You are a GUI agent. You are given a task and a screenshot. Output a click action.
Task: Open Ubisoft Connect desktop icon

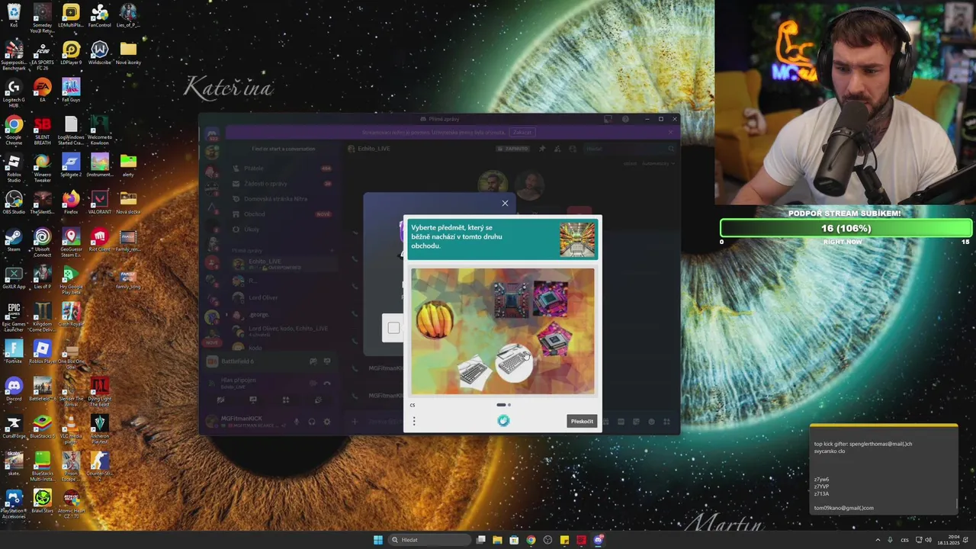pos(42,242)
